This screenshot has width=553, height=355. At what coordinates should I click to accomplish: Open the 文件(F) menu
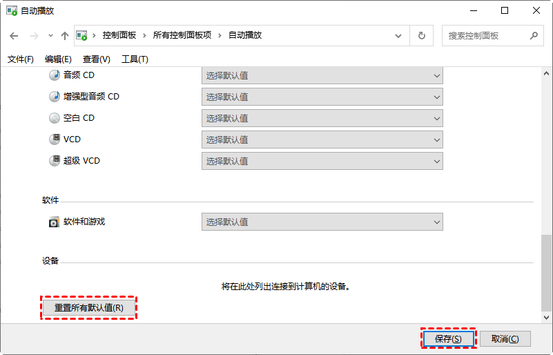click(21, 59)
